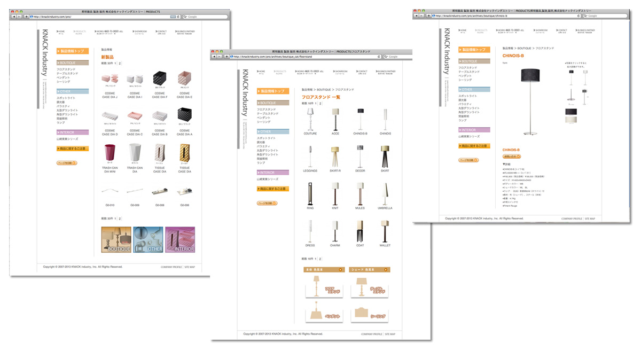The width and height of the screenshot is (641, 351).
Task: Open the COUTURE floor lamp thumbnail
Action: (x=310, y=120)
